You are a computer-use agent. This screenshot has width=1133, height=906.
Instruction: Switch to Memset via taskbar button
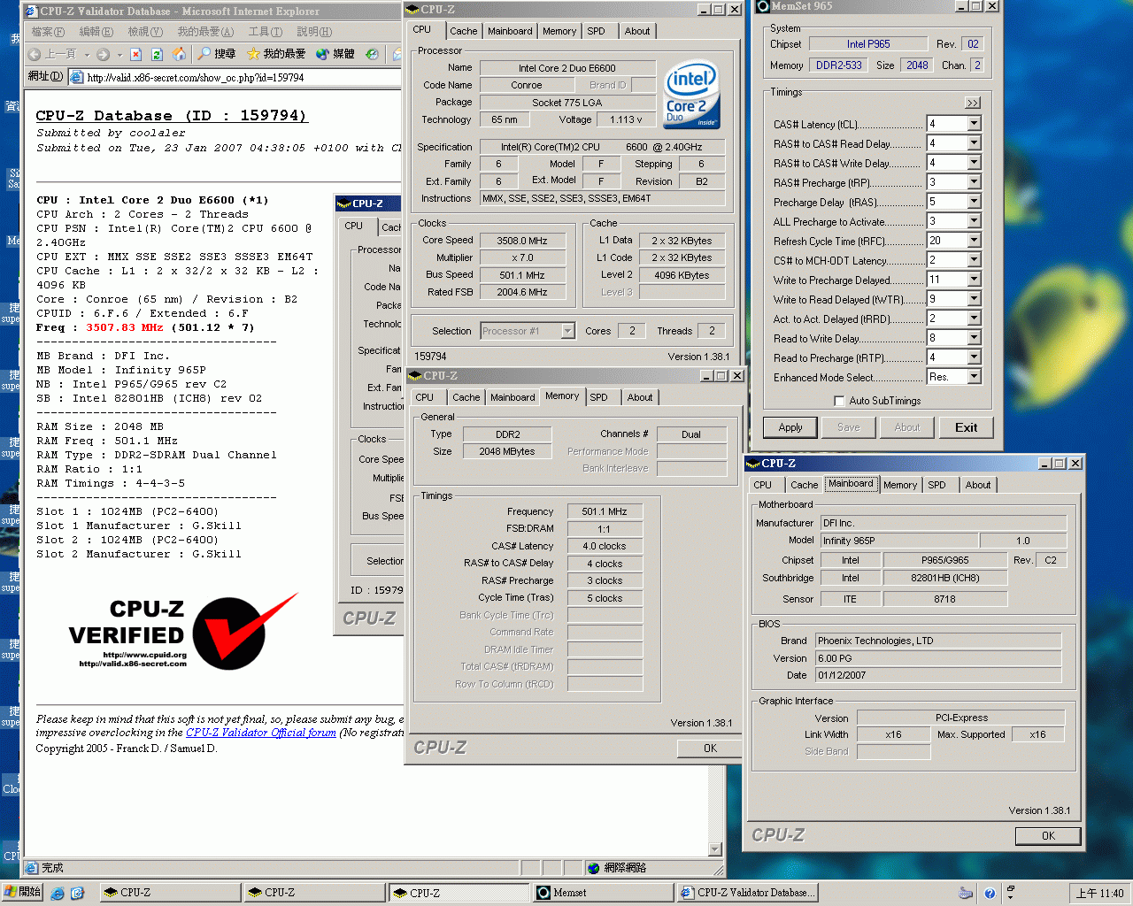604,892
